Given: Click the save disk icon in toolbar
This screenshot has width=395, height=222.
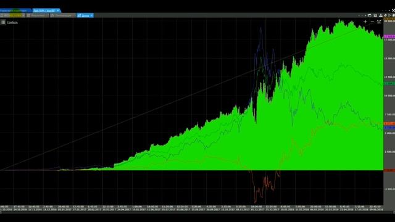Looking at the screenshot, I should pyautogui.click(x=375, y=15).
